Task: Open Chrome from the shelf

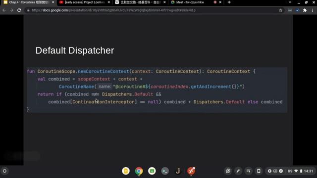Action: pyautogui.click(x=139, y=171)
